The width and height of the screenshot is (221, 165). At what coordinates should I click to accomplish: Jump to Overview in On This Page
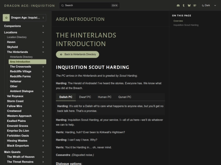(x=178, y=21)
